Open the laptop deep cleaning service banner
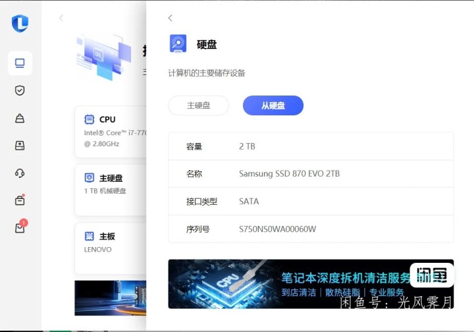 [x=311, y=284]
